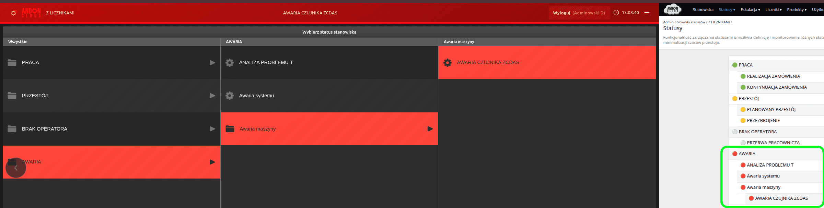
Task: Expand the PRACA category arrow
Action: point(212,63)
